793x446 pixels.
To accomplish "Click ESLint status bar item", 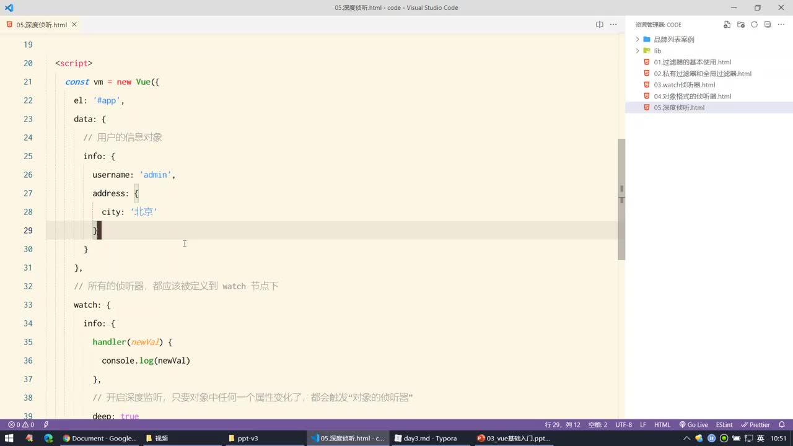I will [724, 425].
